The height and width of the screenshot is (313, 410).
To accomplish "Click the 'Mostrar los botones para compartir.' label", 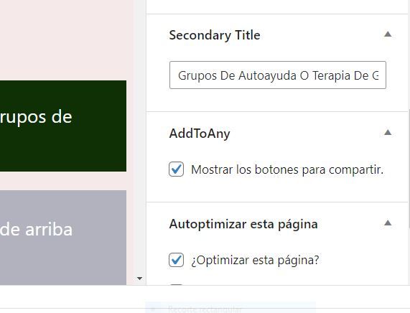I will (x=287, y=169).
